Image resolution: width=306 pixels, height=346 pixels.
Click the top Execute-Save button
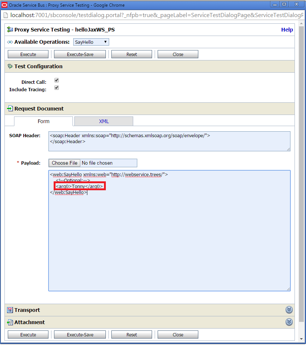click(x=80, y=54)
